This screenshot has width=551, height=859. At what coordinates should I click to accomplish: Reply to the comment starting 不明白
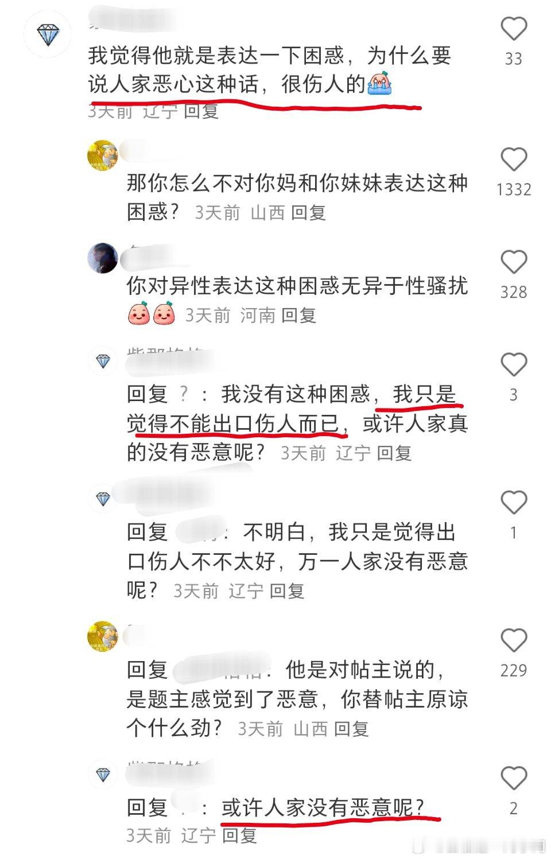[x=287, y=591]
